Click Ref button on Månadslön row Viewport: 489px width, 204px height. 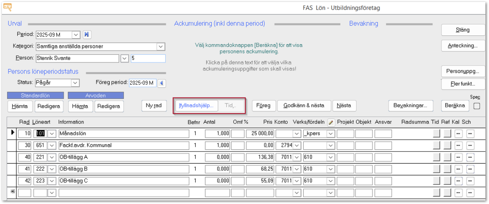point(447,134)
